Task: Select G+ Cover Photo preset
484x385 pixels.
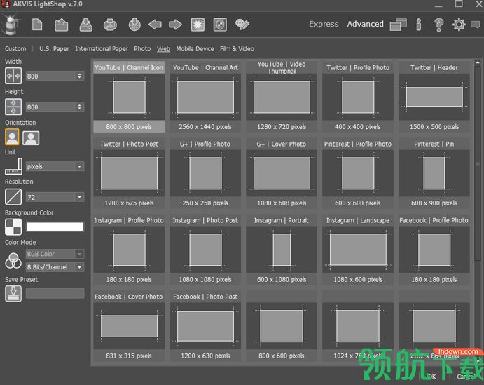Action: tap(282, 173)
